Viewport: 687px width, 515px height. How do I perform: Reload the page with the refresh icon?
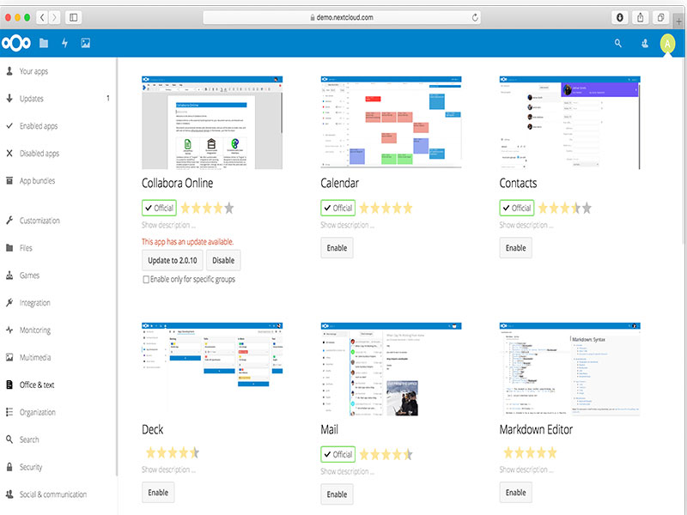(475, 17)
